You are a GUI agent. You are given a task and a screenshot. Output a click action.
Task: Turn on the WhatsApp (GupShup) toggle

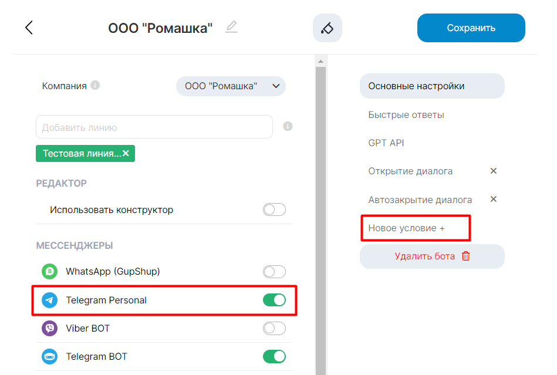(x=274, y=272)
